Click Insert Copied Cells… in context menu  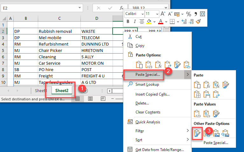pos(152,94)
